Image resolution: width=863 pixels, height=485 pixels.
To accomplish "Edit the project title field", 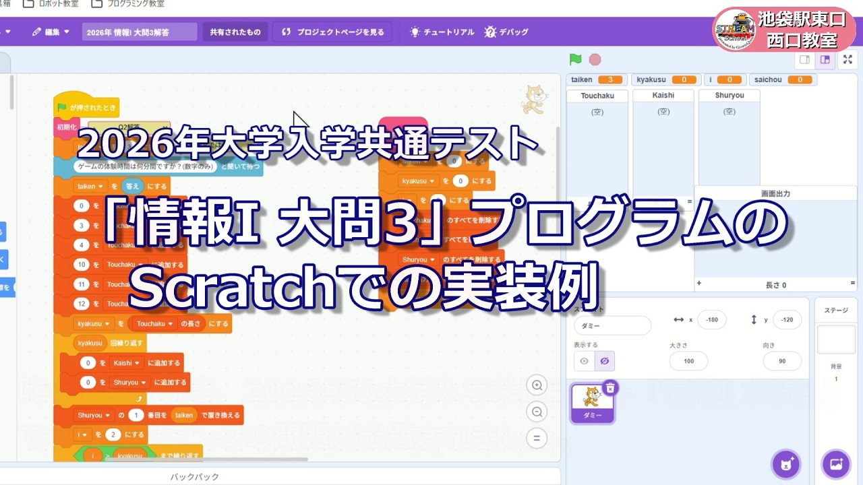I will coord(140,32).
